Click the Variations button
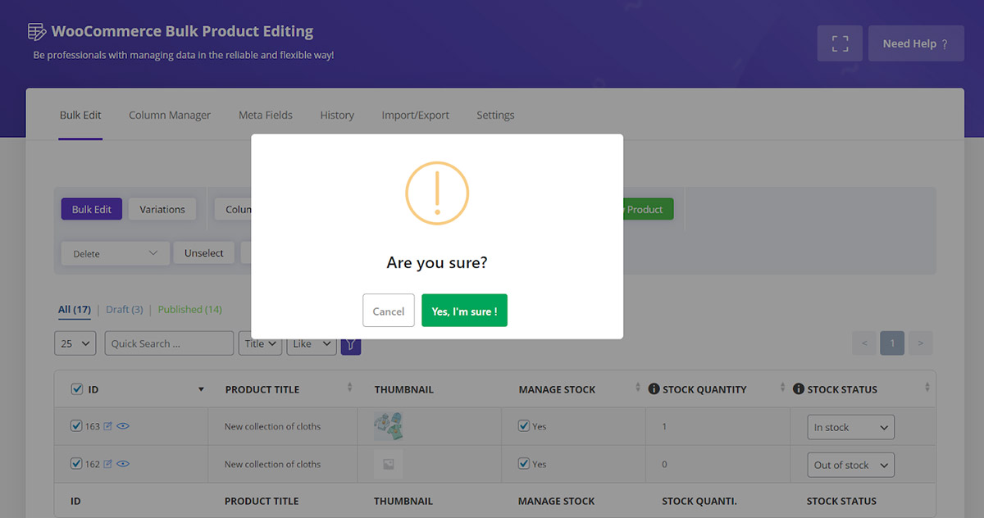This screenshot has width=984, height=518. 162,209
